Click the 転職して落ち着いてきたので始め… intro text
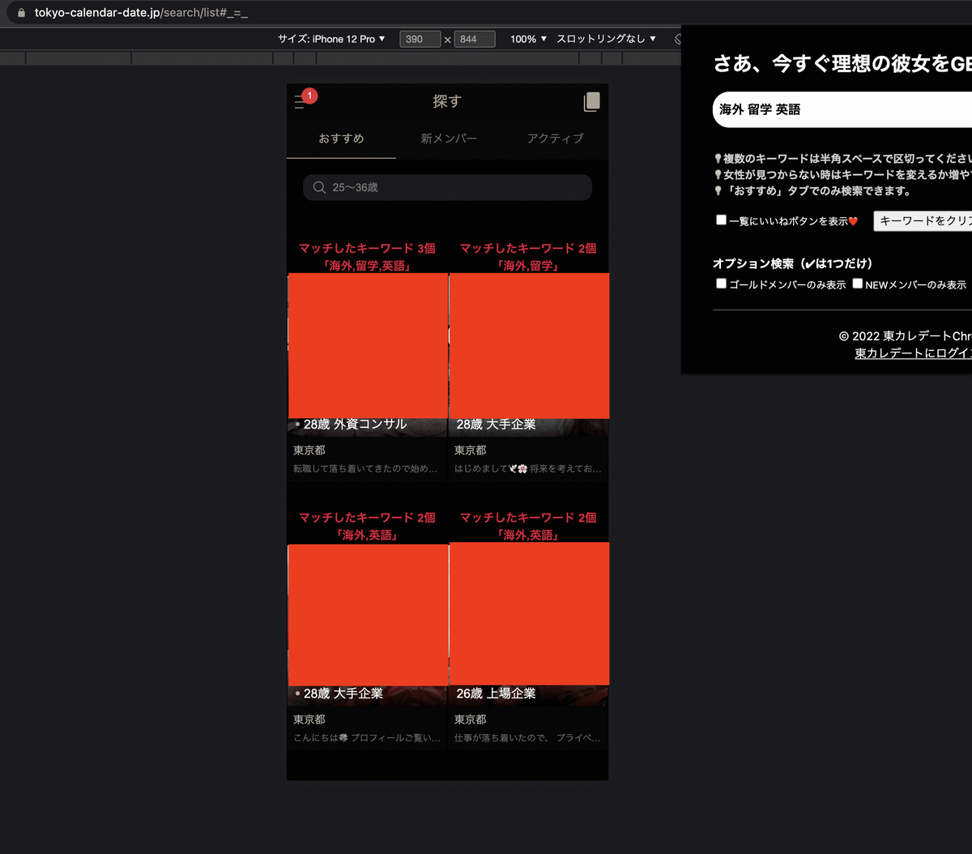The width and height of the screenshot is (972, 854). [x=365, y=468]
